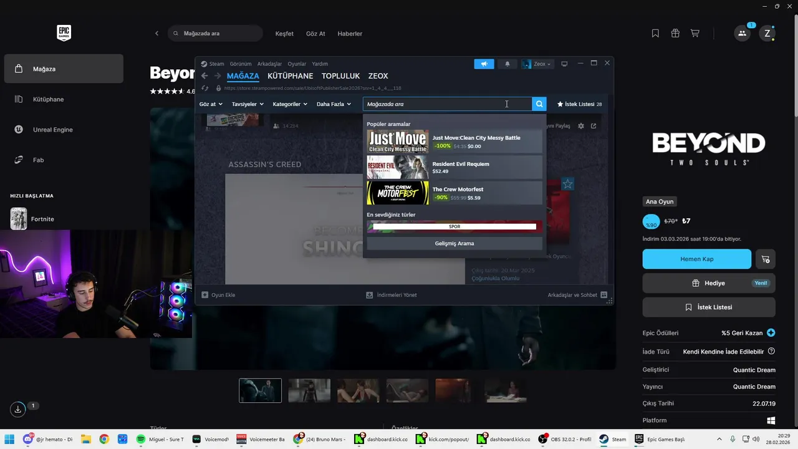Open Görünüm menu in Steam

(x=241, y=64)
